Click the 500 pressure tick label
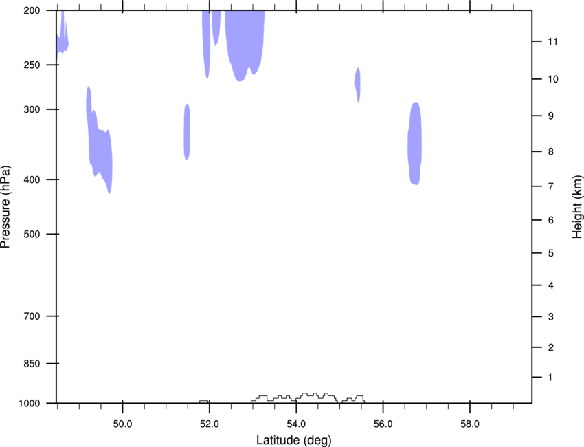584x447 pixels. tap(32, 234)
